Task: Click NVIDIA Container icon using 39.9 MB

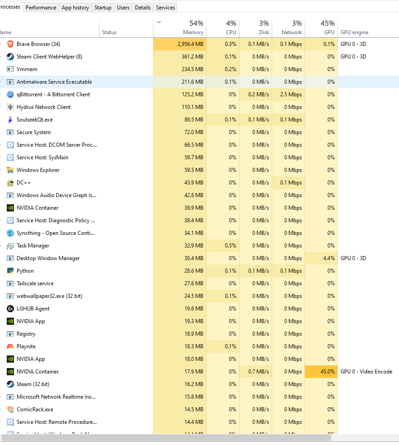Action: click(10, 208)
